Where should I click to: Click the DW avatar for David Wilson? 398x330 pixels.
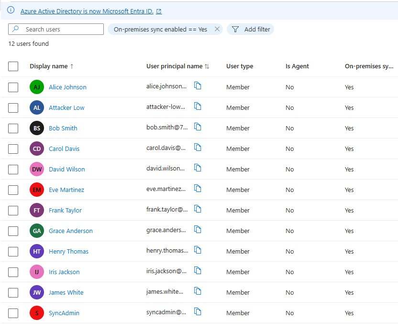pyautogui.click(x=37, y=169)
